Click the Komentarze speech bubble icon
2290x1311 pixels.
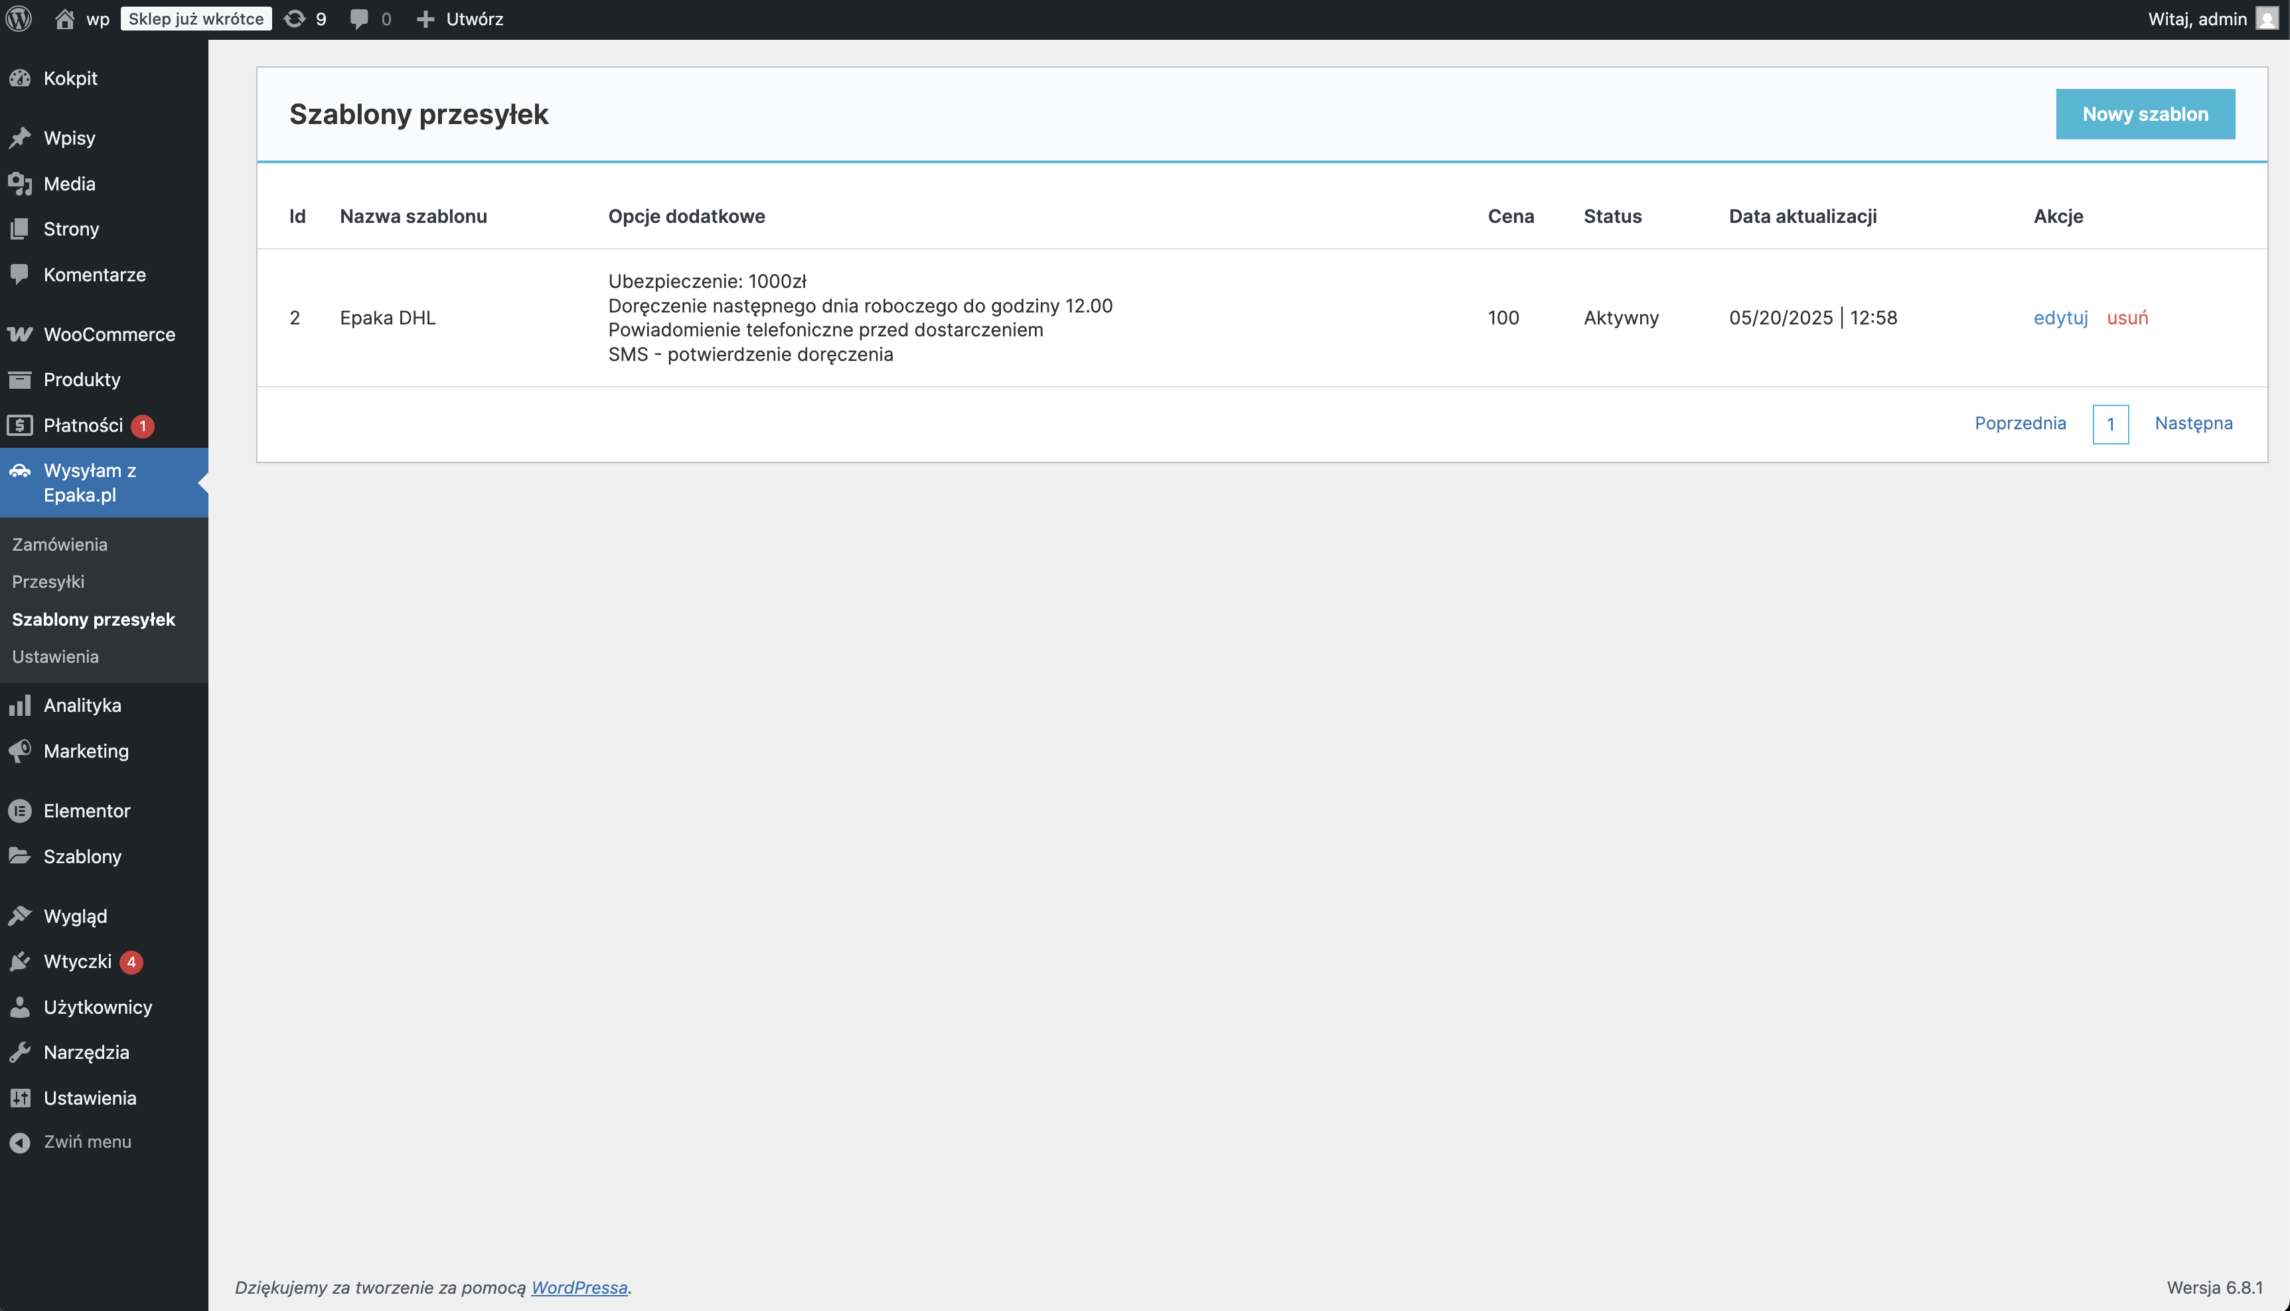coord(20,275)
